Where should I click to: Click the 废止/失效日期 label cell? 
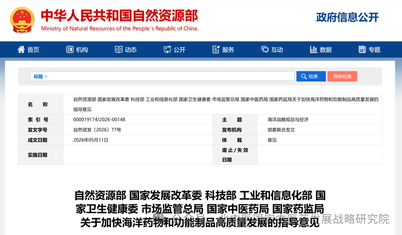pyautogui.click(x=235, y=155)
